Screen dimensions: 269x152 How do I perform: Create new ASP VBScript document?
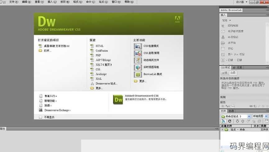(x=103, y=60)
